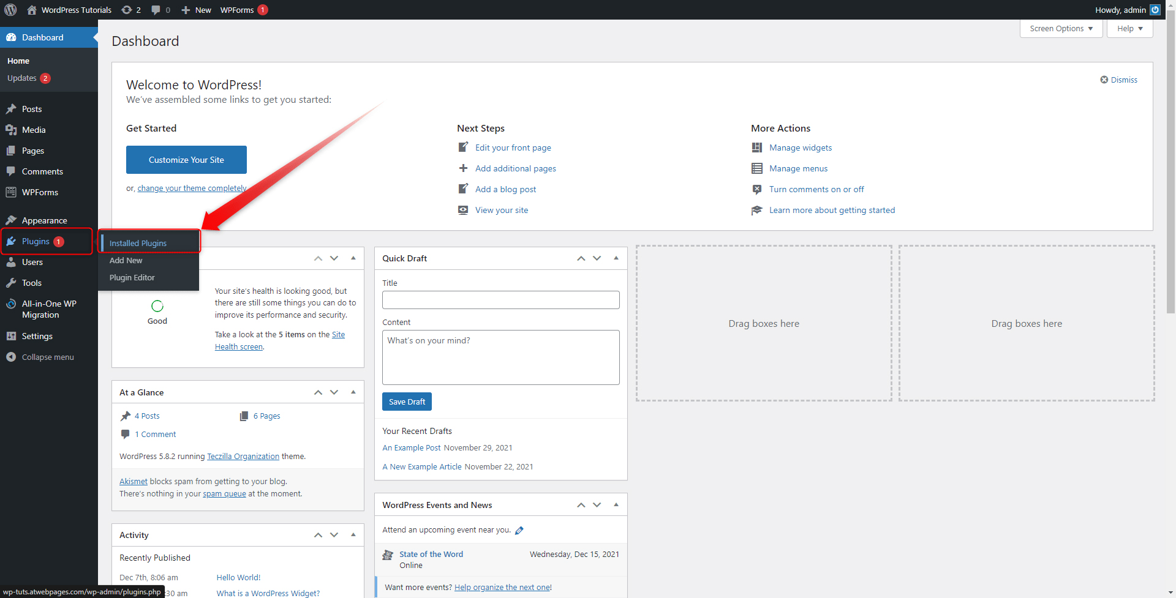This screenshot has height=598, width=1176.
Task: Click the Settings icon in sidebar
Action: (11, 336)
